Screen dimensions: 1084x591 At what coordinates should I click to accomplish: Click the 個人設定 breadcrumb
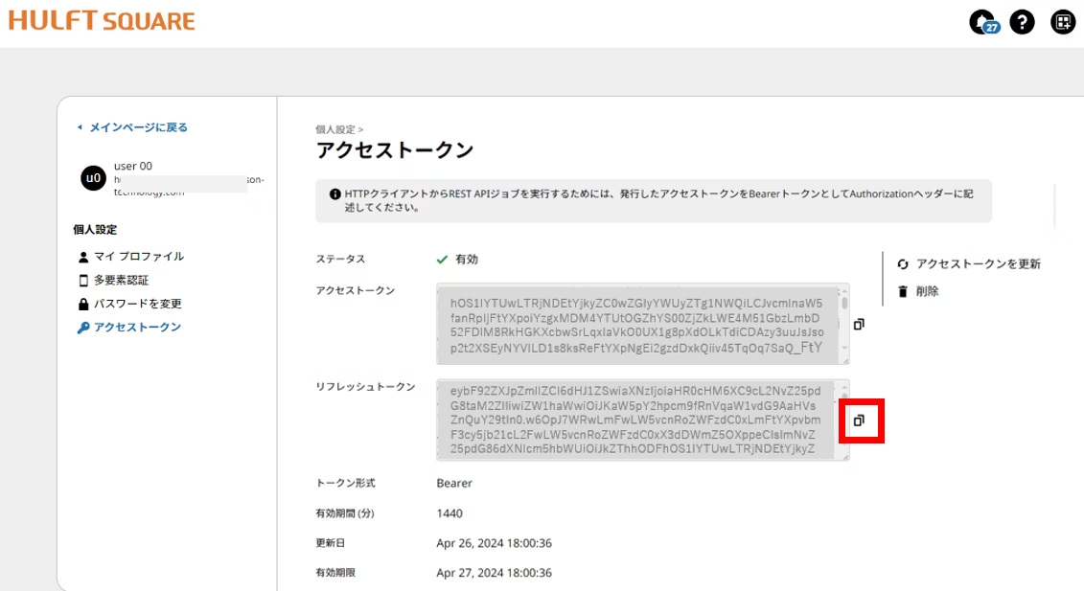(335, 129)
